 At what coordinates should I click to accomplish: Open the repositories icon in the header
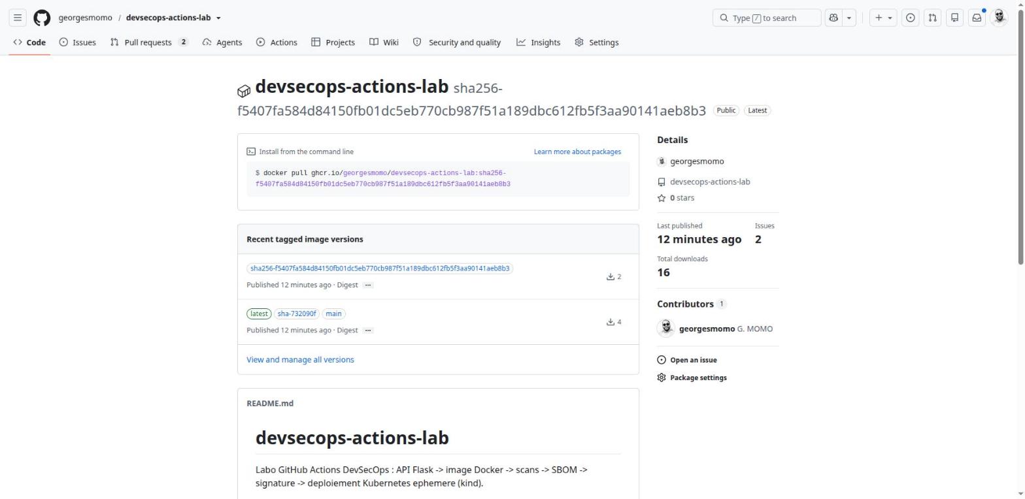[x=954, y=18]
